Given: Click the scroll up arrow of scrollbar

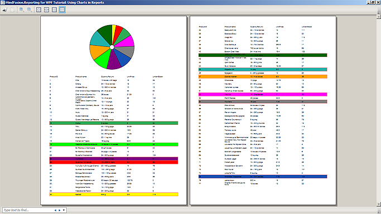Looking at the screenshot, I should tap(379, 17).
